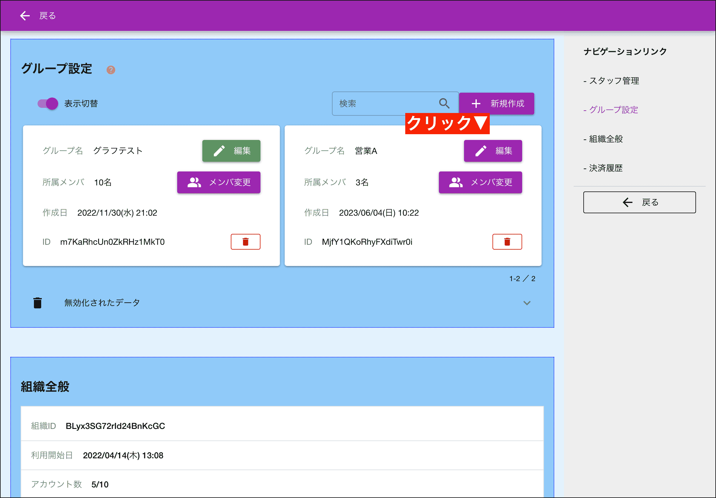
Task: Click メンバ変更 for グラフテスト group
Action: (x=219, y=182)
